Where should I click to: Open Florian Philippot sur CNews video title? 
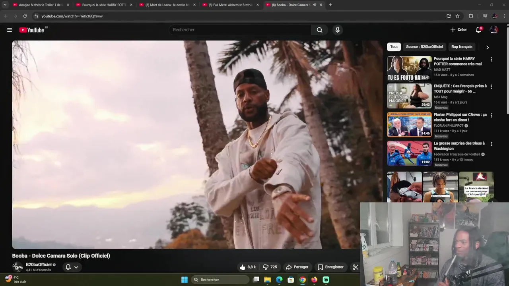(x=460, y=117)
